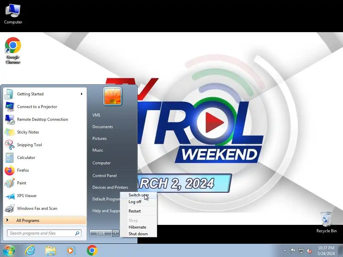Screen dimensions: 343x257
Task: Open the shutdown options arrow next to Lock
Action: coord(116,233)
